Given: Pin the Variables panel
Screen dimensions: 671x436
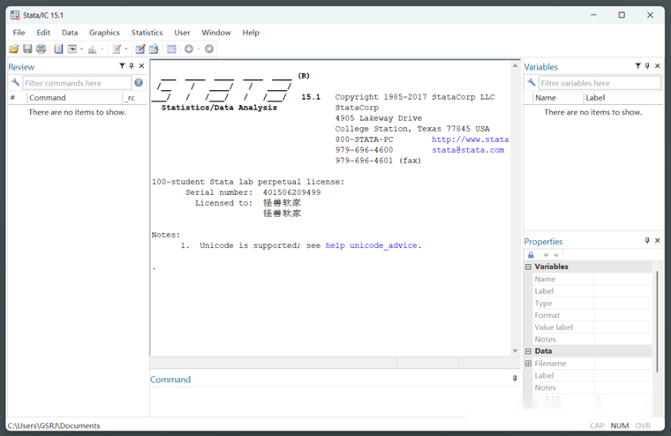Looking at the screenshot, I should (647, 66).
